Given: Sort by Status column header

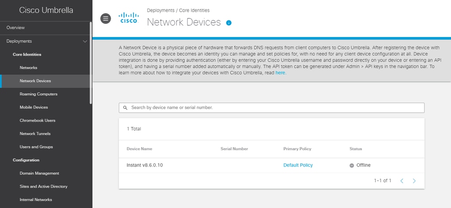Looking at the screenshot, I should [x=356, y=149].
